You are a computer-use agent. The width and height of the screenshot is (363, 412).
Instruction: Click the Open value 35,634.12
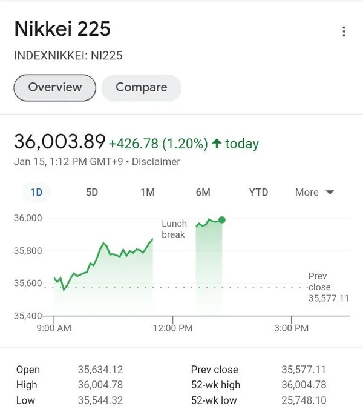[x=101, y=370]
